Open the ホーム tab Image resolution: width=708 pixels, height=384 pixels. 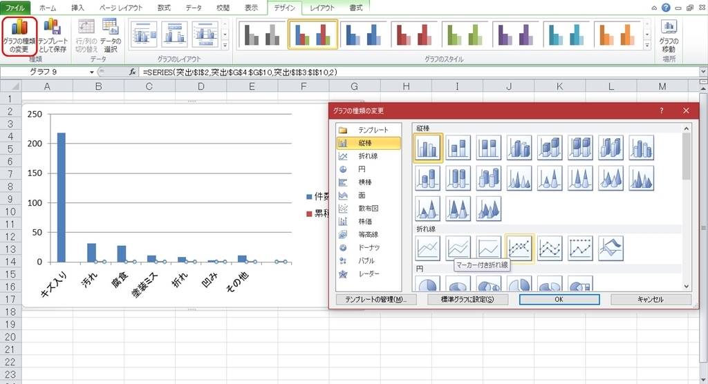[x=48, y=8]
